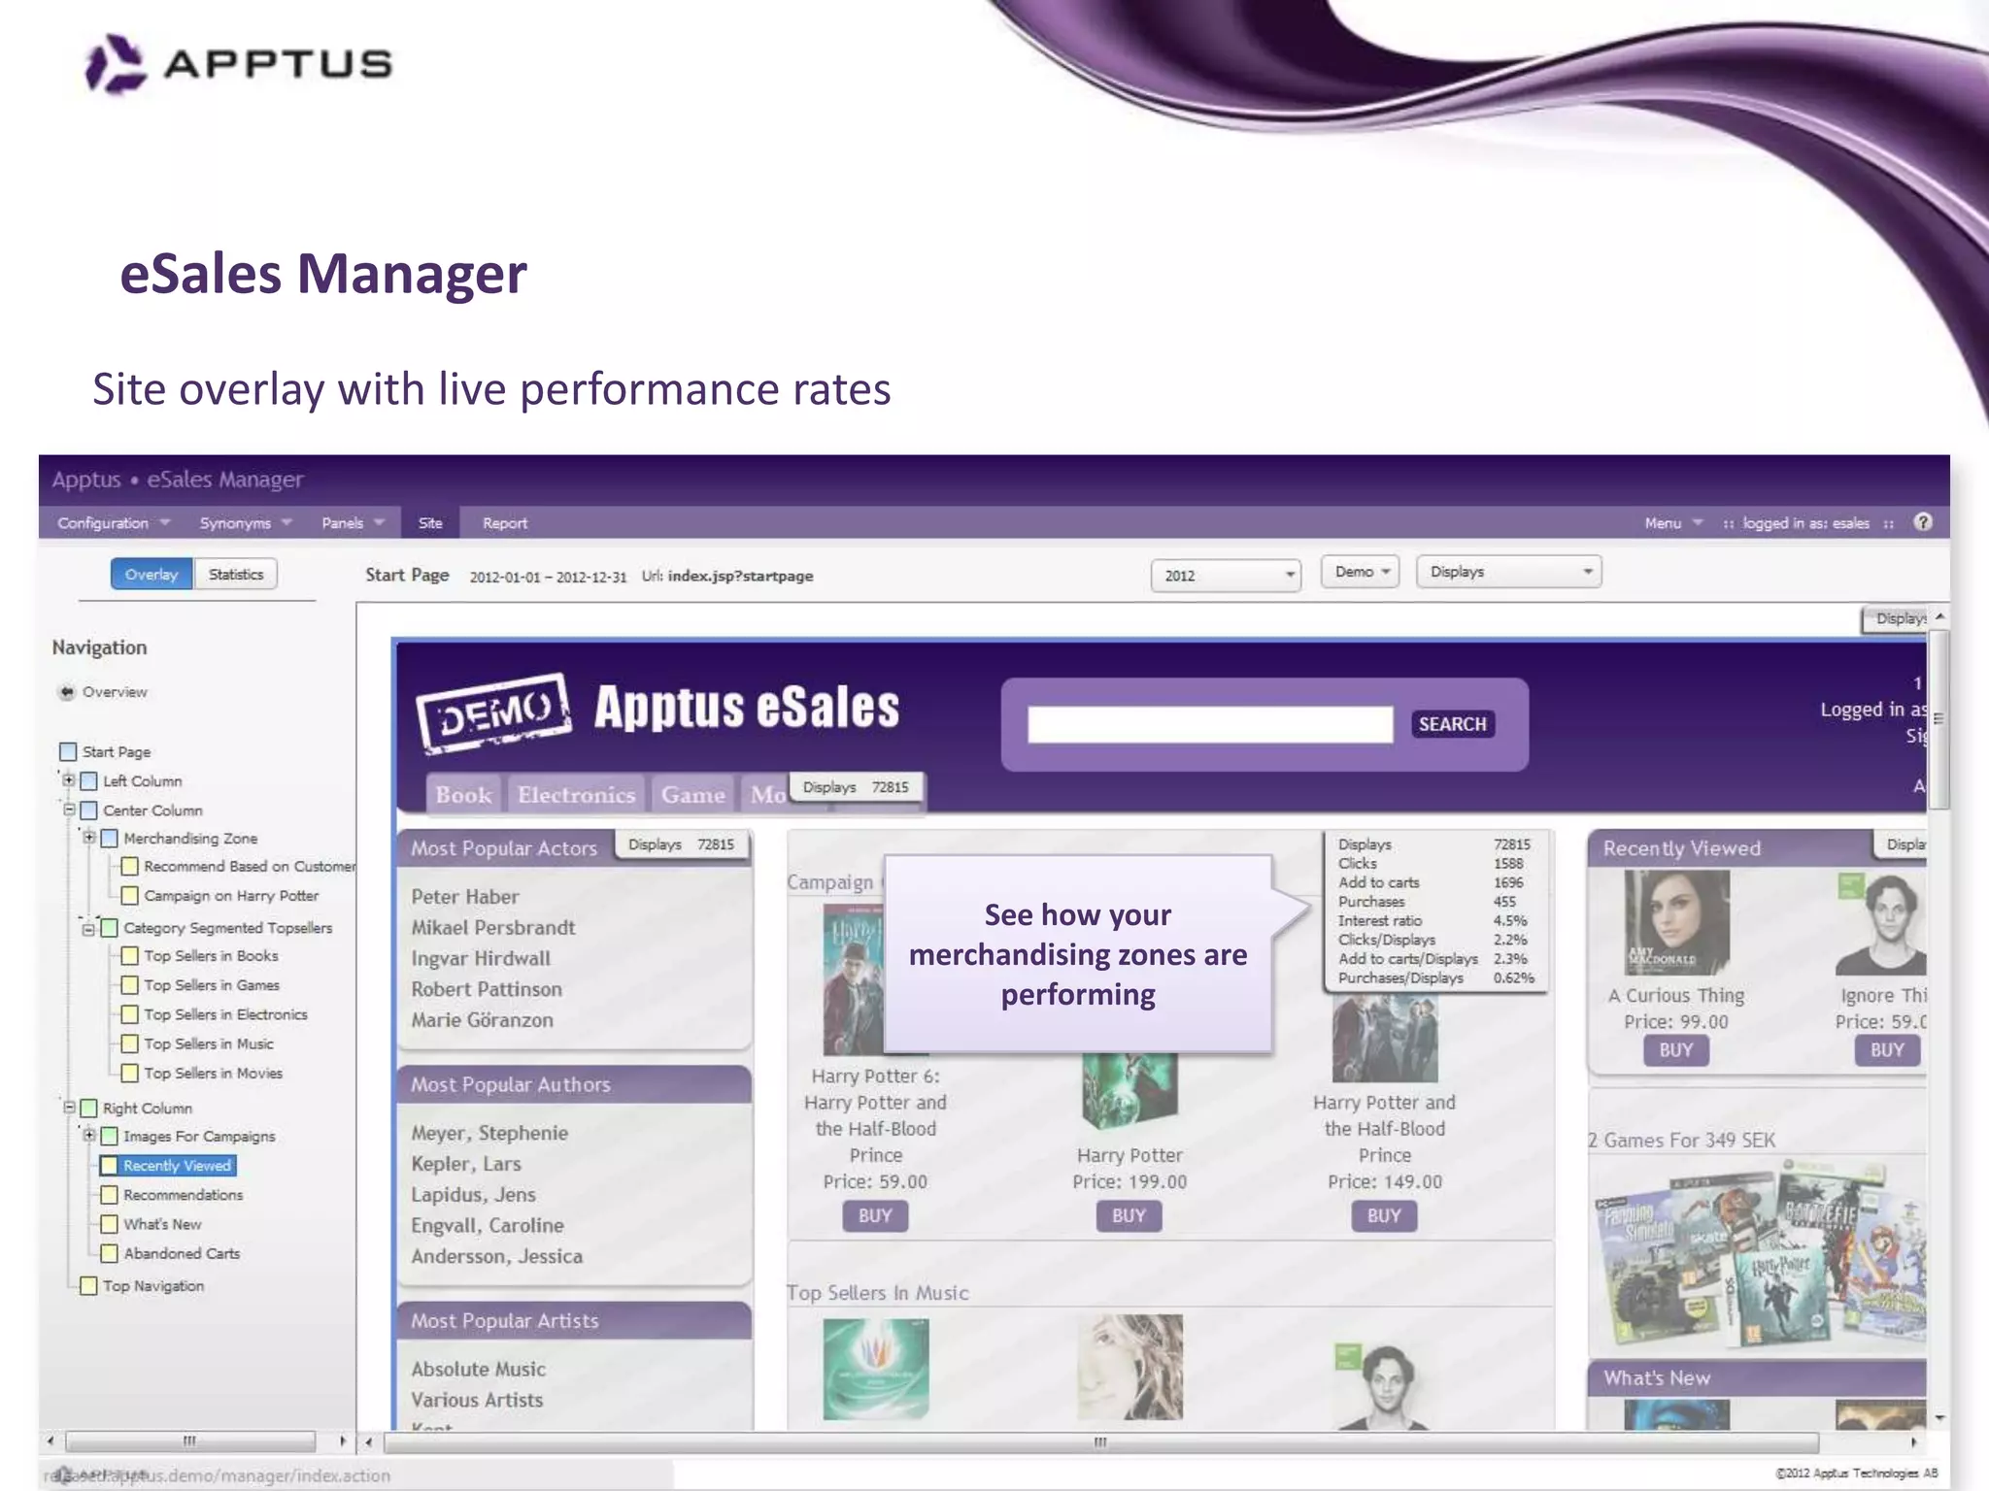
Task: Click the Apptus logo on the slide
Action: coord(239,64)
